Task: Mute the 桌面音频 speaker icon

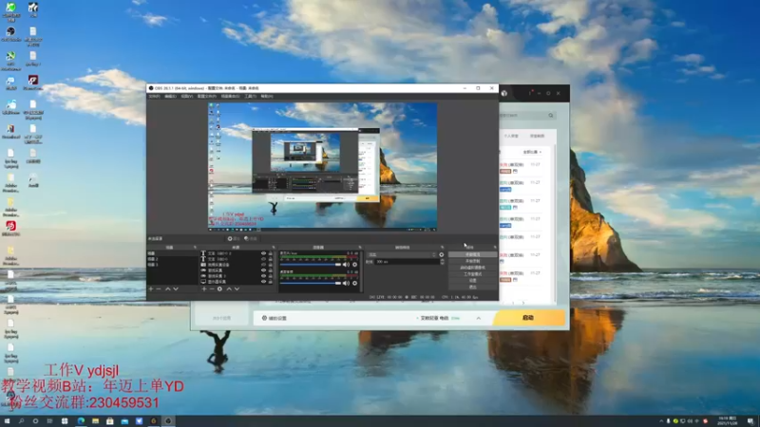Action: [x=346, y=283]
